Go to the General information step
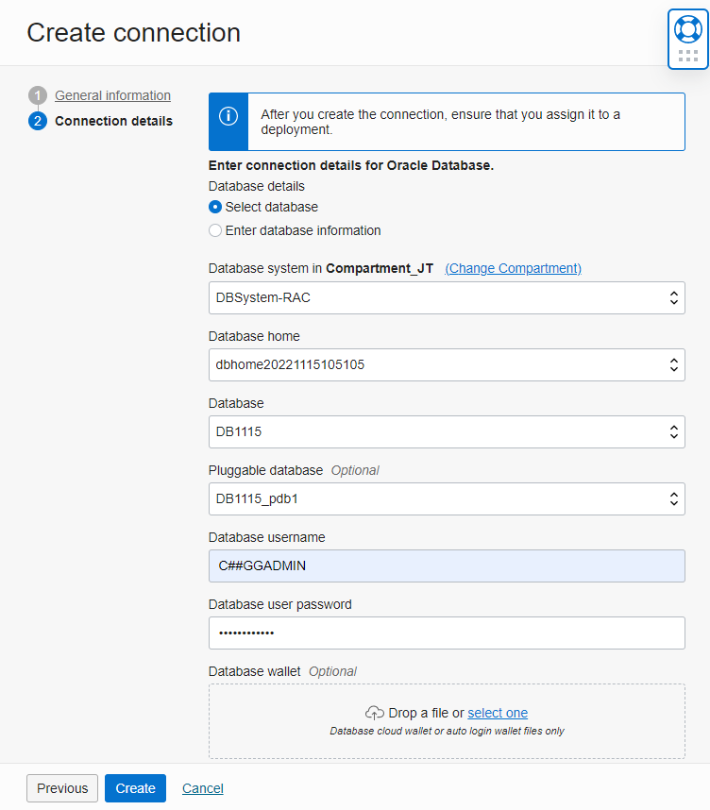 point(112,95)
